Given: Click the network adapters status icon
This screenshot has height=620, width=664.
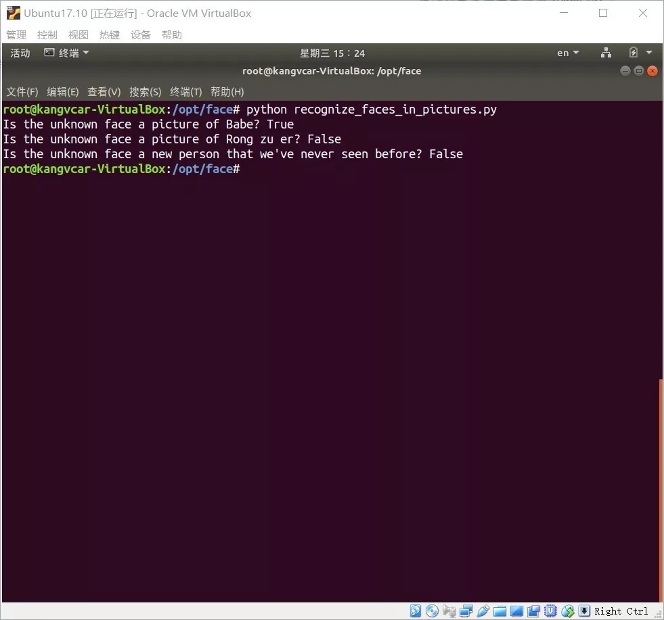Looking at the screenshot, I should pos(466,611).
